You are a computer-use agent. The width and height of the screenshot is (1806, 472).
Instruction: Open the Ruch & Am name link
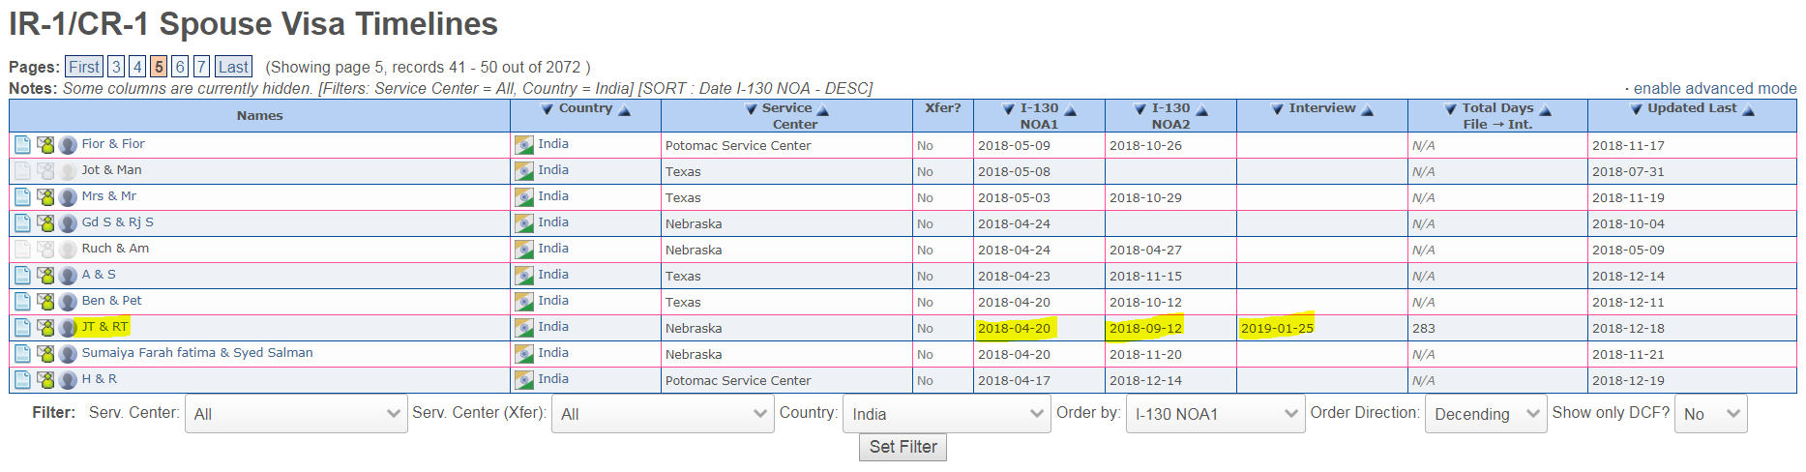click(x=115, y=248)
